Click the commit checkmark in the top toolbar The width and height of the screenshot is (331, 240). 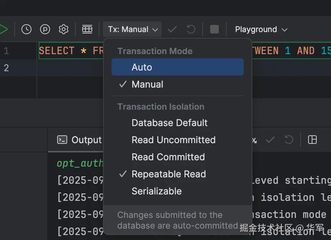(x=172, y=29)
